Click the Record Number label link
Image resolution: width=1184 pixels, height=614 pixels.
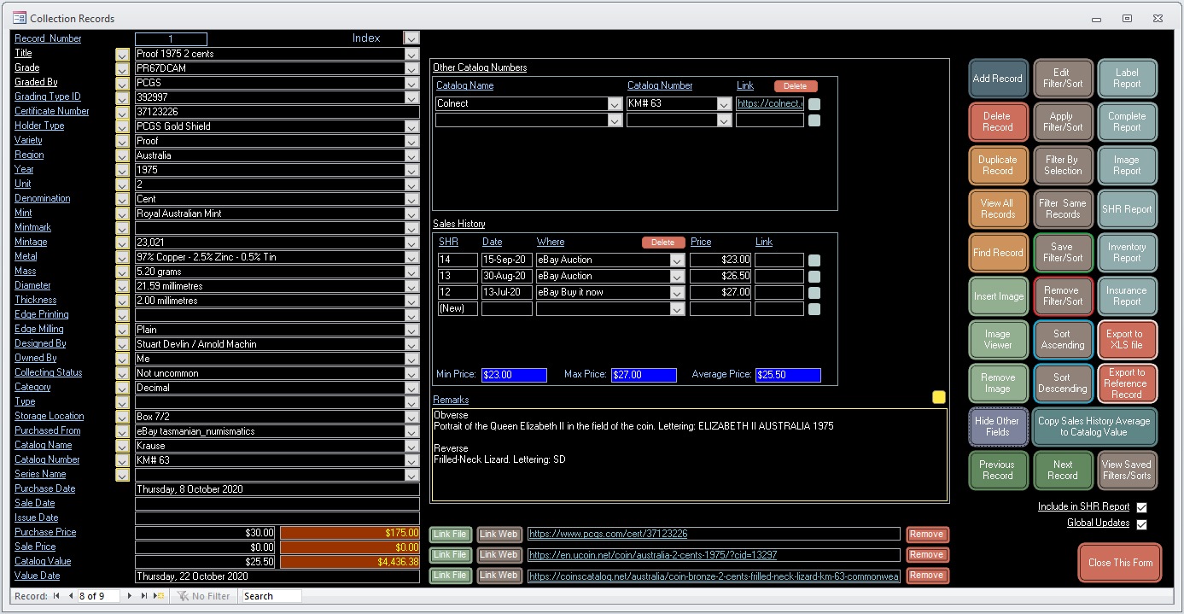[48, 39]
